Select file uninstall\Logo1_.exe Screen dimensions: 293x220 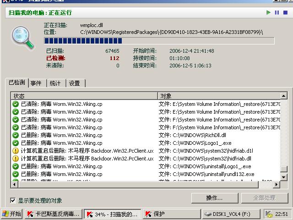pyautogui.click(x=205, y=166)
